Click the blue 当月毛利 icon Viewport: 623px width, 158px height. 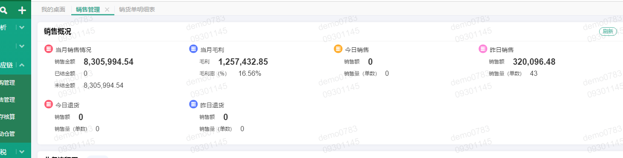[193, 49]
